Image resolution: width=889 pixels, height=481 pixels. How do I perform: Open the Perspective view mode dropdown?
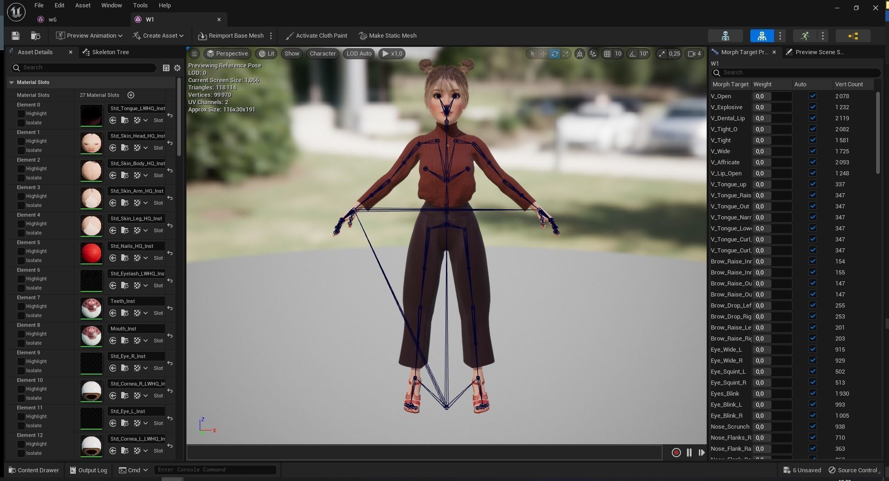(227, 54)
